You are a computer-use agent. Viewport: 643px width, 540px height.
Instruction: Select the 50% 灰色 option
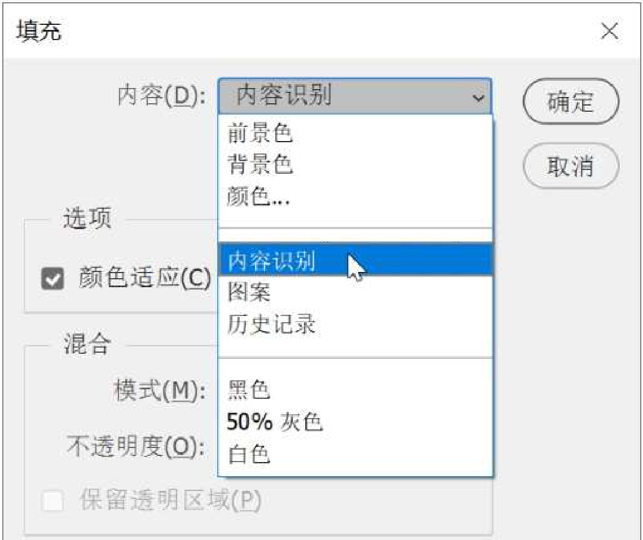click(275, 422)
